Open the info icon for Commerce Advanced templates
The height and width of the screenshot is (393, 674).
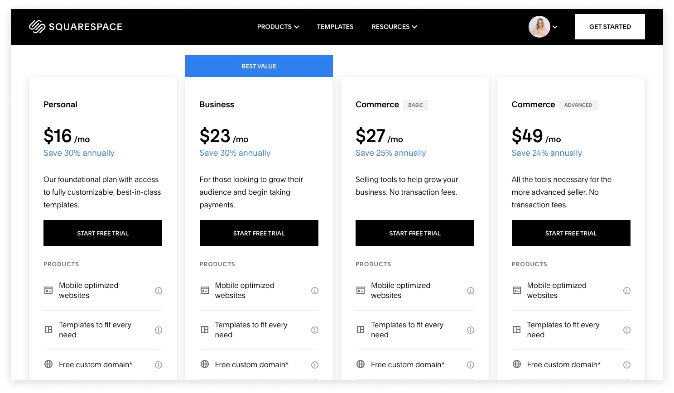627,330
